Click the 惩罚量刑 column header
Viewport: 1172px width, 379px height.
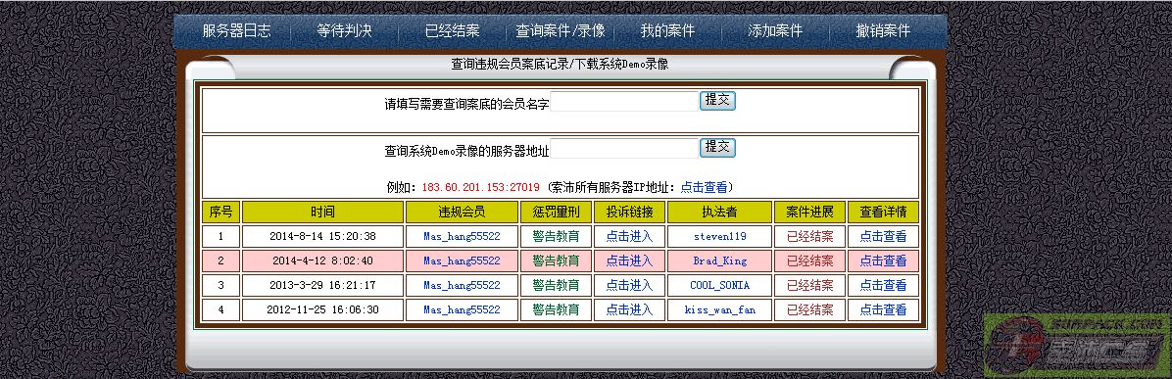click(556, 213)
